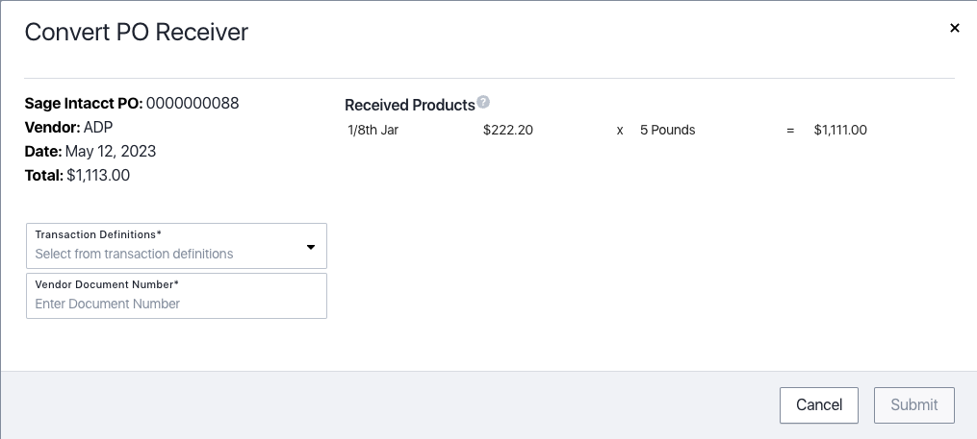Click the Received Products help icon
The height and width of the screenshot is (439, 977).
[483, 103]
